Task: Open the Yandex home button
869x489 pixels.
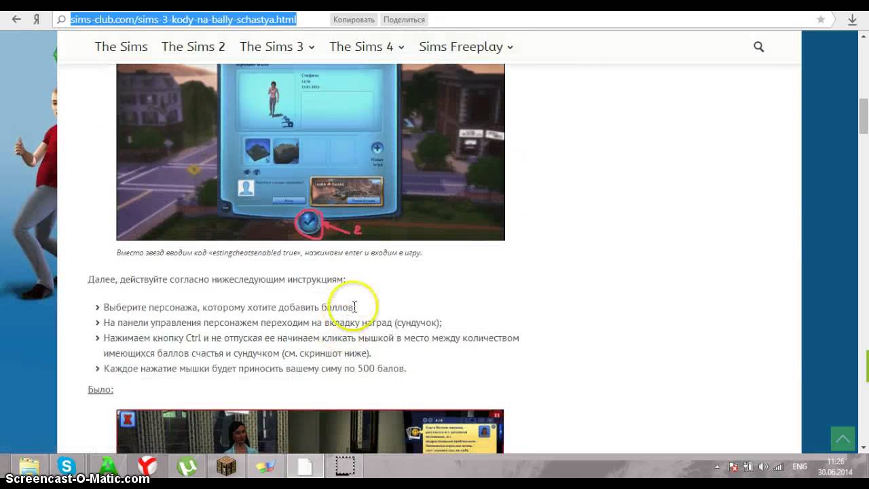Action: click(36, 20)
